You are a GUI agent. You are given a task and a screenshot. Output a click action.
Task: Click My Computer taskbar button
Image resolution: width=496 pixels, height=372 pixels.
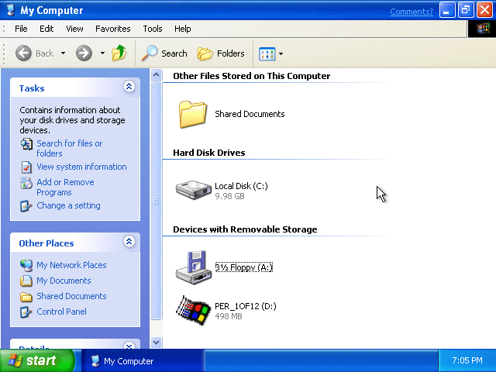[143, 361]
